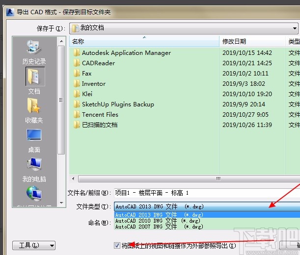This screenshot has height=255, width=300.
Task: Go to Desktop (桌面) sidebar icon
Action: 34,135
